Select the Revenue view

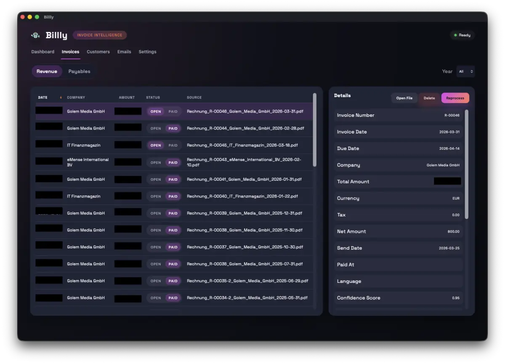(x=47, y=71)
